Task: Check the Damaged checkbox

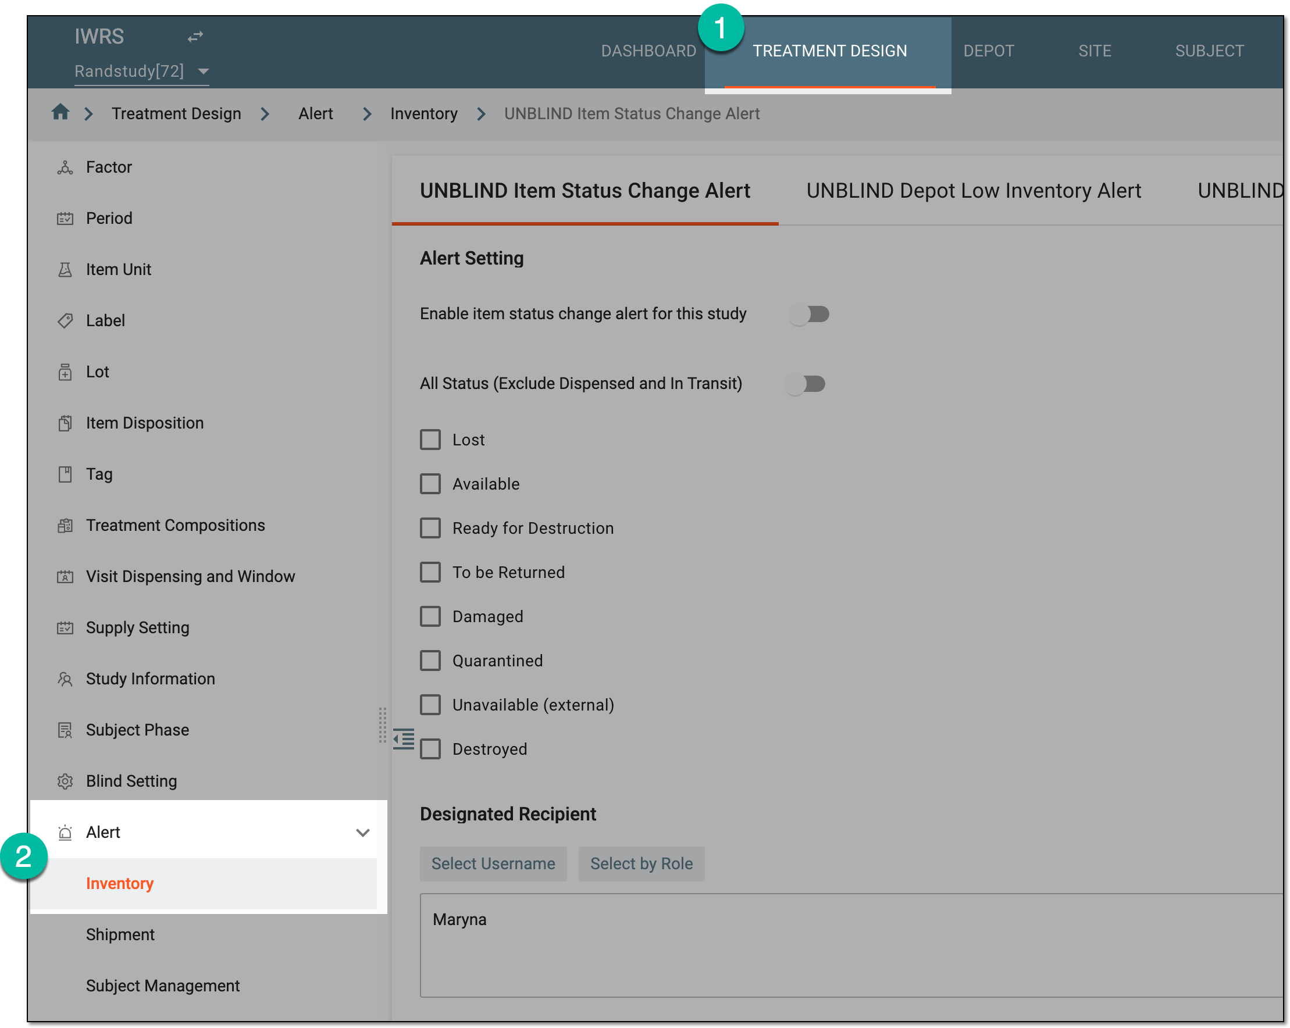Action: coord(430,616)
